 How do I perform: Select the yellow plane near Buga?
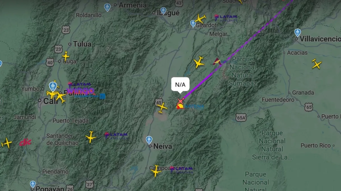[66, 56]
